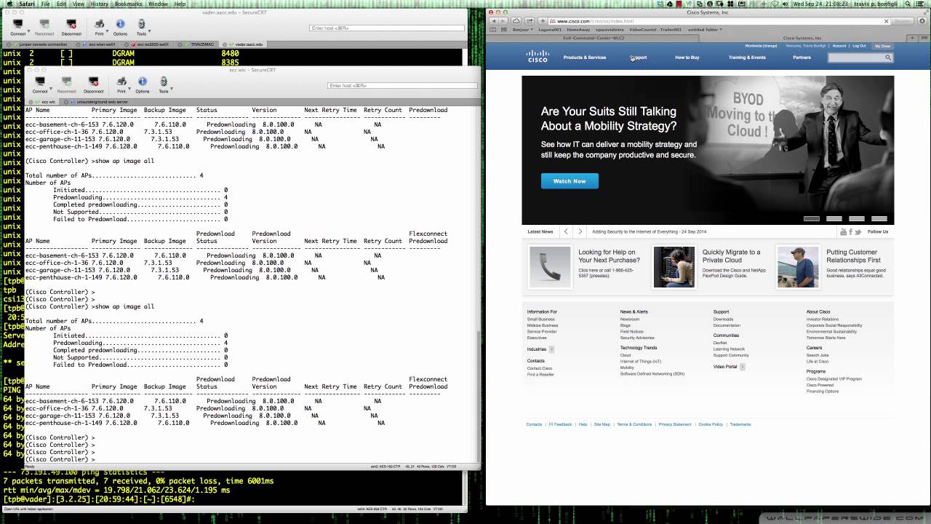Open Connect dropdown arrow in vader.aacc.edu window
The height and width of the screenshot is (524, 931).
(27, 32)
